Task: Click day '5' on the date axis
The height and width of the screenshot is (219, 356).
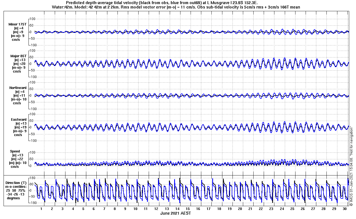Action: (x=83, y=209)
